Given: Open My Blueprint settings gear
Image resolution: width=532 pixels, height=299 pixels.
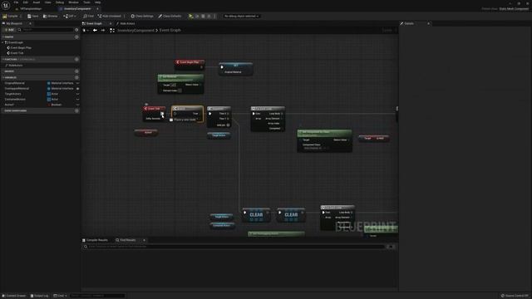Looking at the screenshot, I should click(76, 30).
